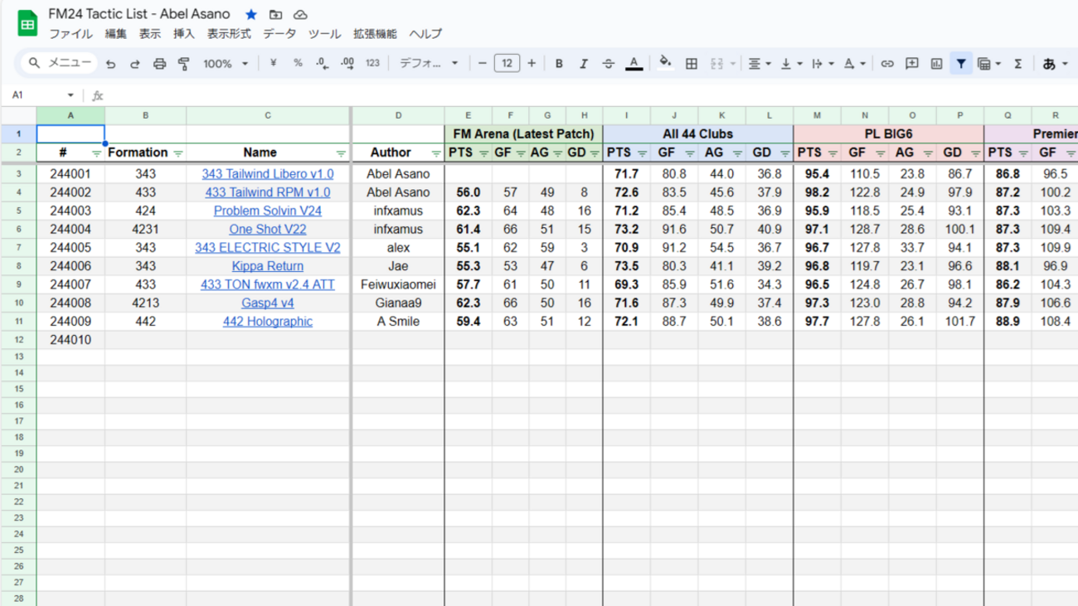Open the Formation column filter dropdown
The height and width of the screenshot is (606, 1078).
(178, 153)
